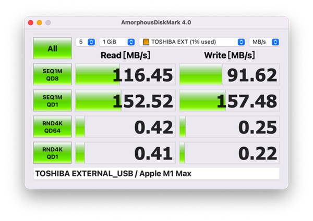This screenshot has width=313, height=221.
Task: Start the SEQ1M QD1 benchmark
Action: click(52, 100)
